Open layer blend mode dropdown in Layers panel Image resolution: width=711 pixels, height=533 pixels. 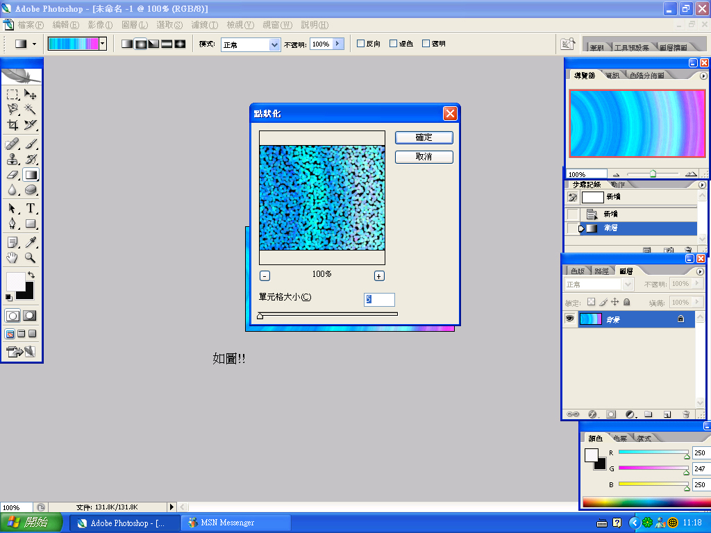[628, 284]
